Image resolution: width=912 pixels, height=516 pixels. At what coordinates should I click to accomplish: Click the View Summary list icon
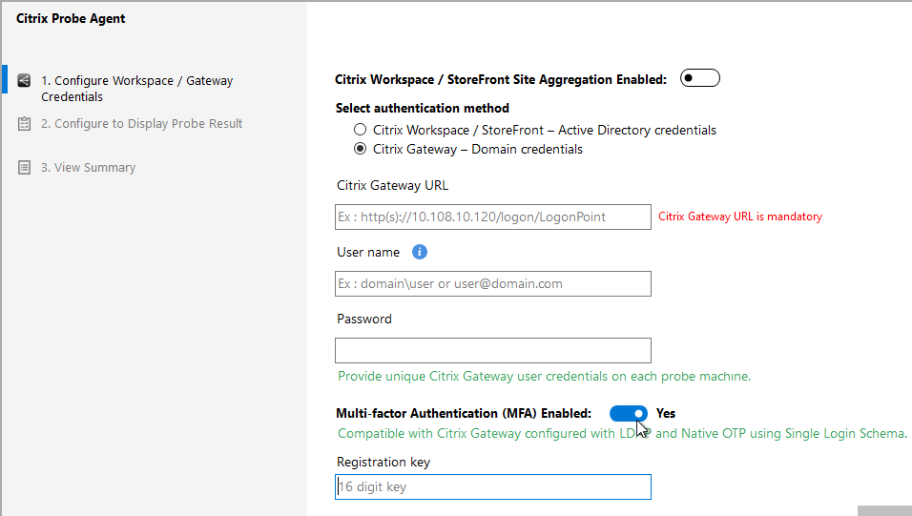(24, 168)
